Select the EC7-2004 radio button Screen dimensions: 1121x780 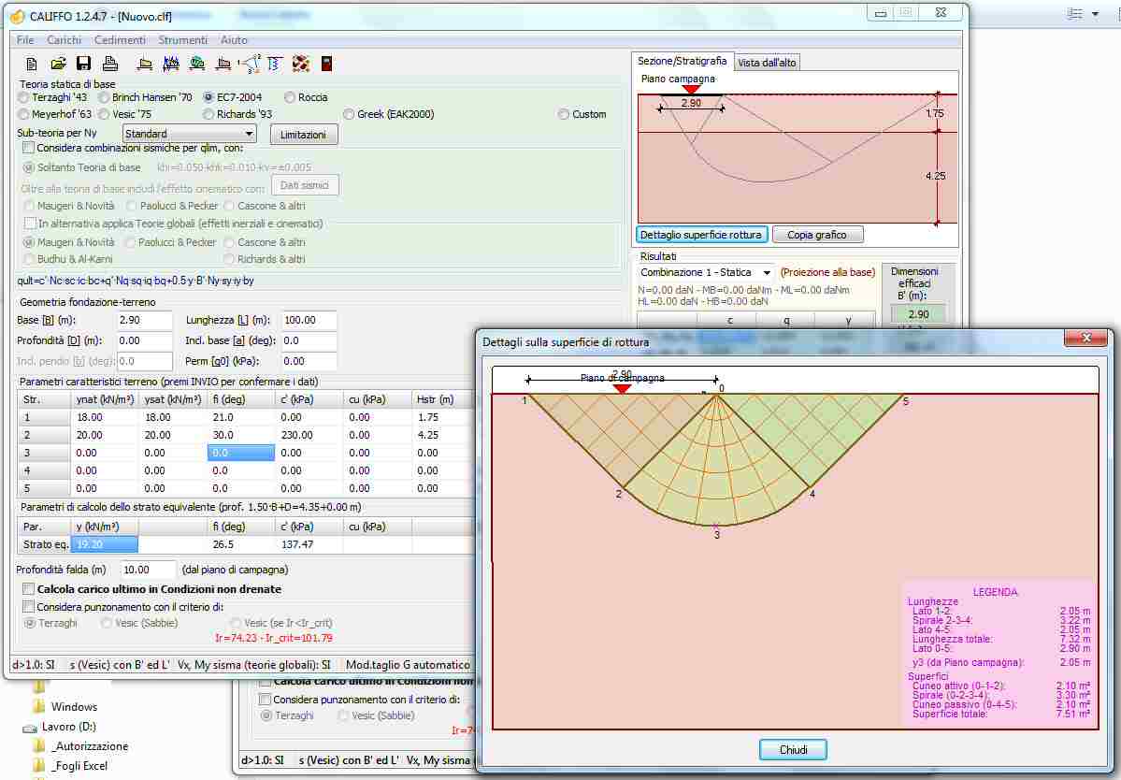tap(208, 97)
